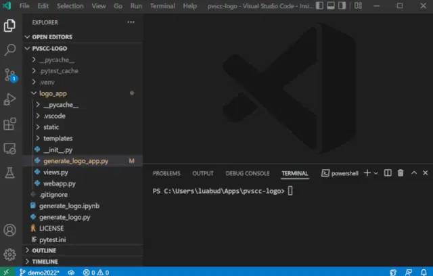Click feedback icon in status bar

tap(409, 273)
